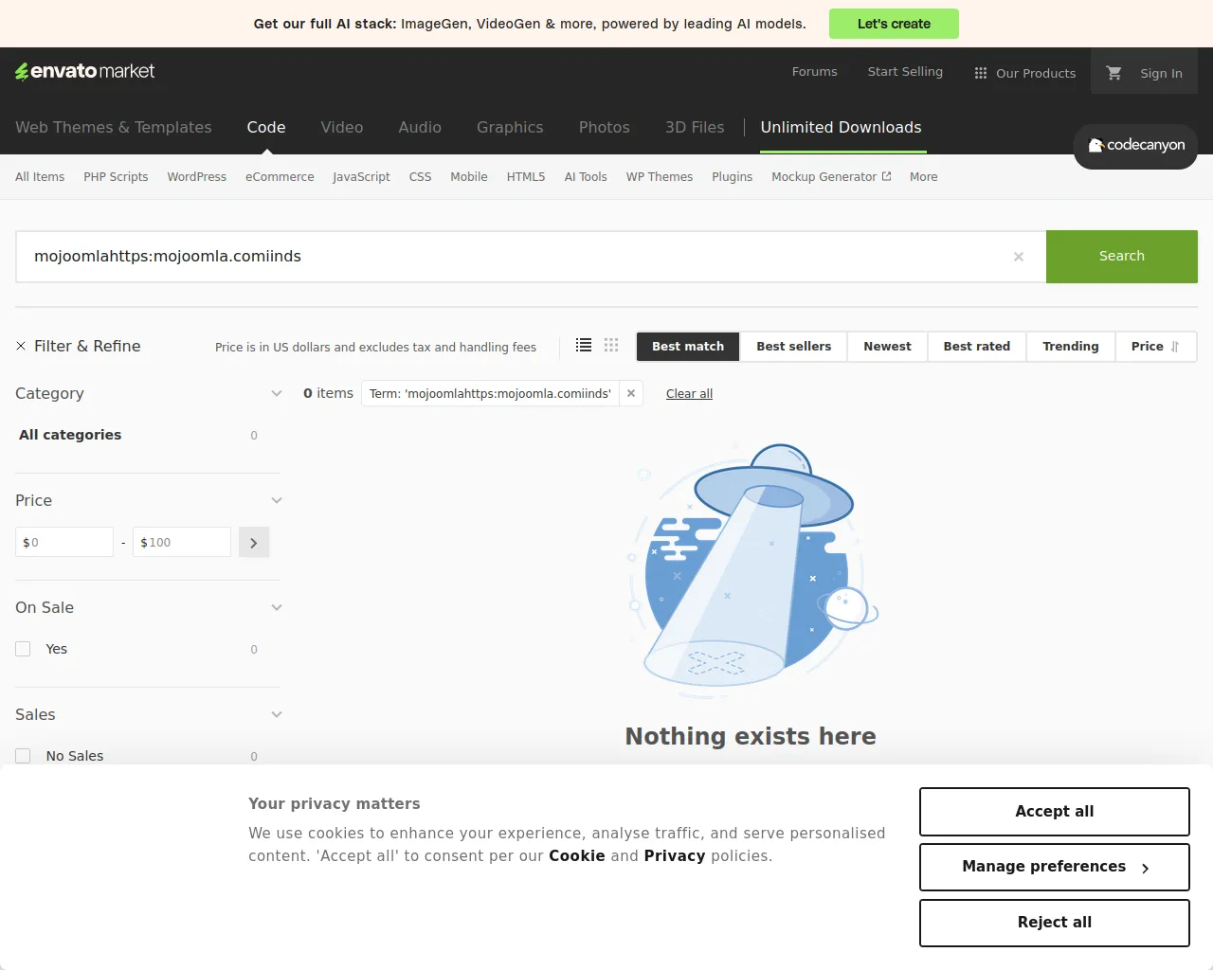Sort results by Trending

click(x=1071, y=347)
